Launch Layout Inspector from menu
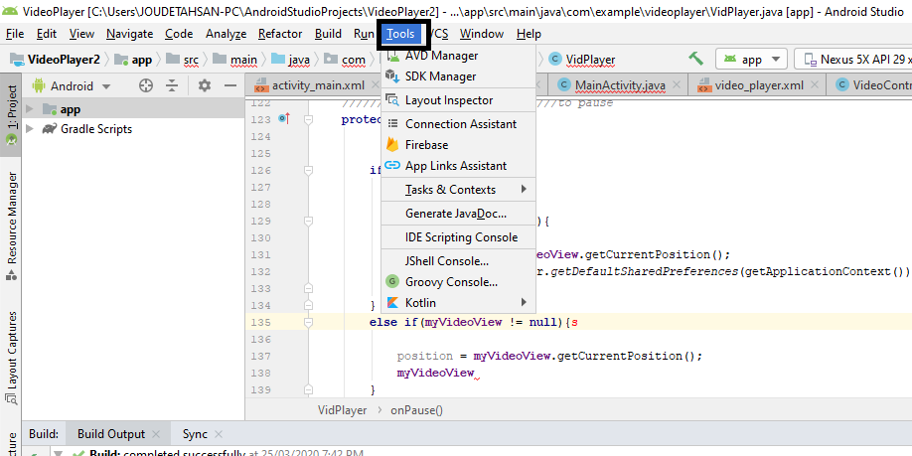This screenshot has width=912, height=456. tap(458, 100)
